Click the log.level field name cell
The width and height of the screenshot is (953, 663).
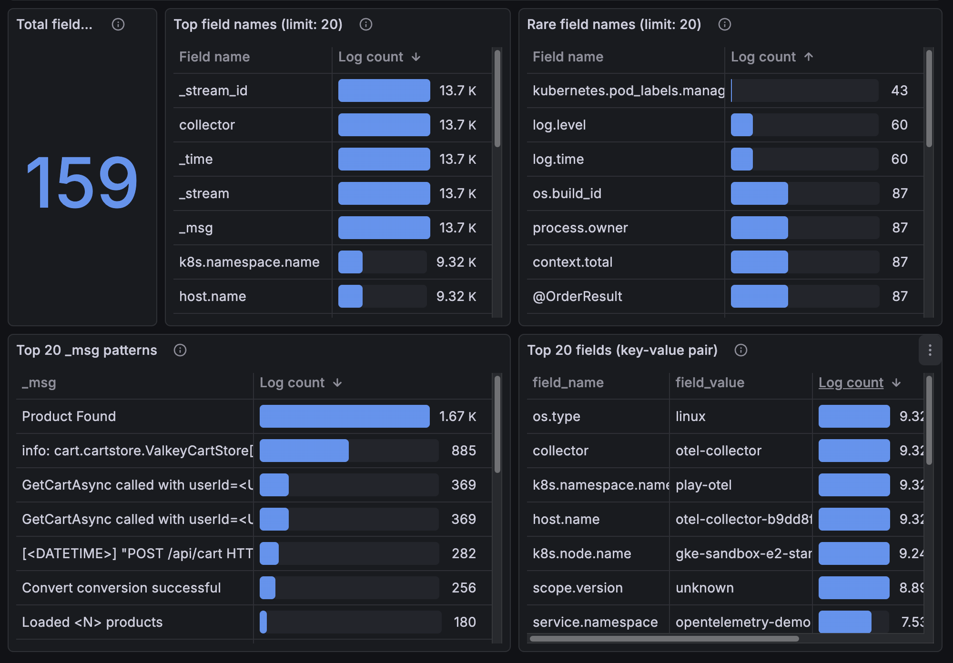point(559,125)
